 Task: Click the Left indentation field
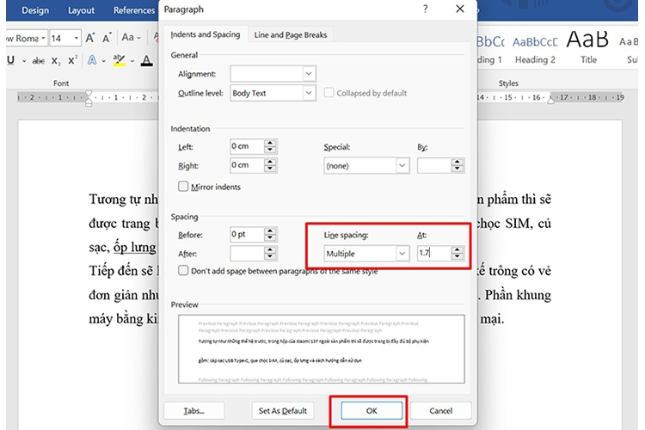pos(247,146)
